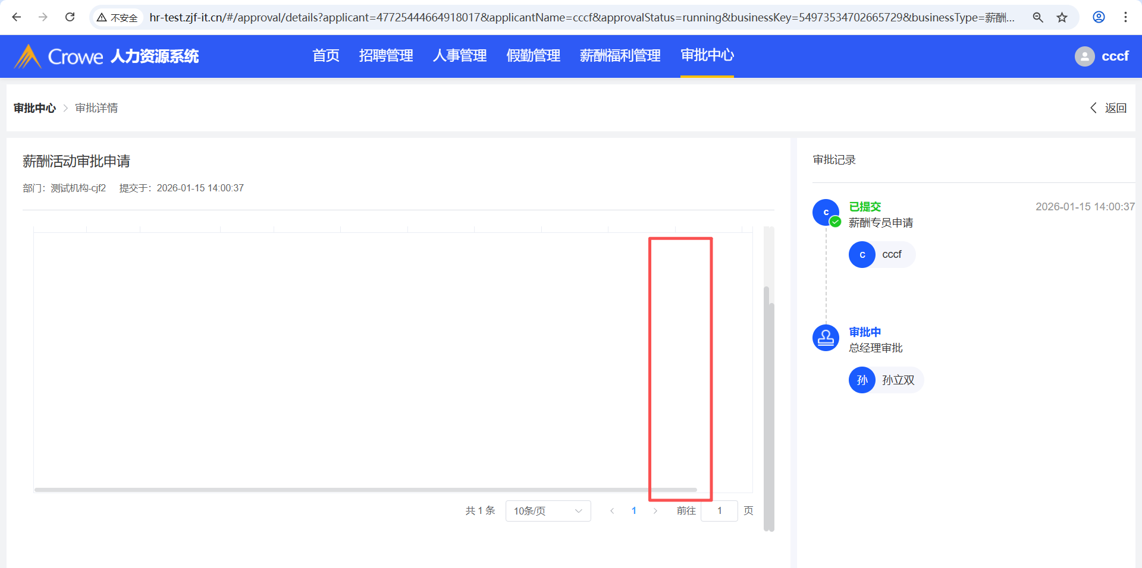Viewport: 1142px width, 568px height.
Task: Click the table's horizontal scrollbar
Action: [x=366, y=490]
